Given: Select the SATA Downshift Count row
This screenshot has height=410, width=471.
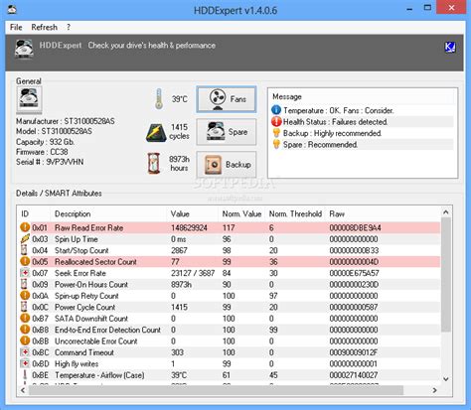Looking at the screenshot, I should 230,319.
